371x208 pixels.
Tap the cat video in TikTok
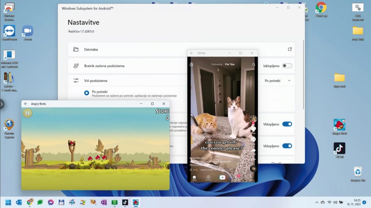[x=223, y=119]
